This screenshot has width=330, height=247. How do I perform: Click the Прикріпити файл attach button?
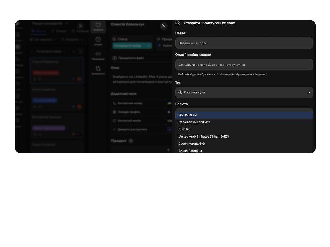[128, 58]
